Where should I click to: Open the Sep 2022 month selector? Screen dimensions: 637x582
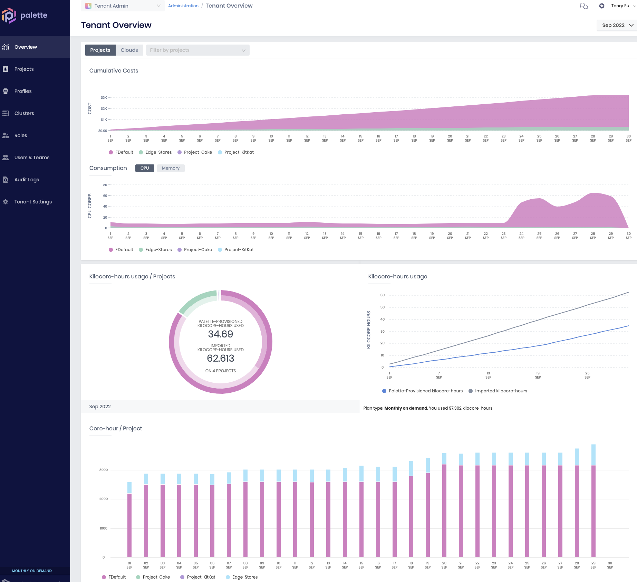coord(617,25)
